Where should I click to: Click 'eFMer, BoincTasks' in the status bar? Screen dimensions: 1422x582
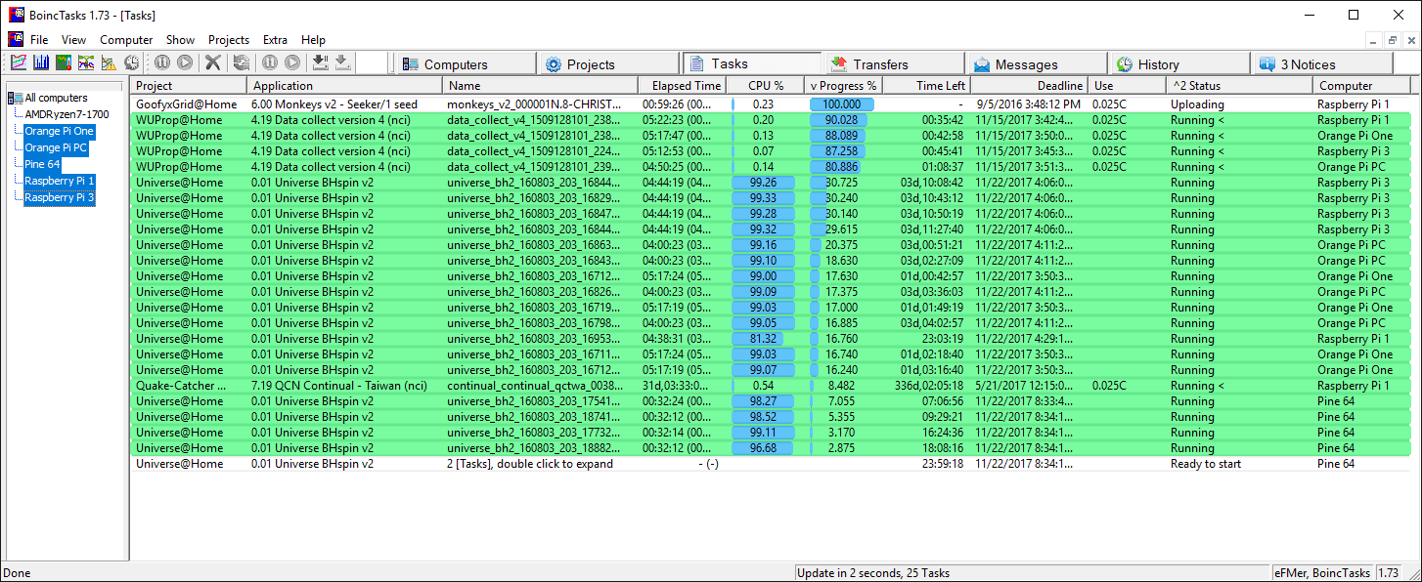click(1322, 573)
